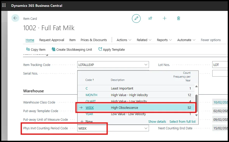Click High Value - High Velocity description
229x142 pixels.
[x=129, y=95]
